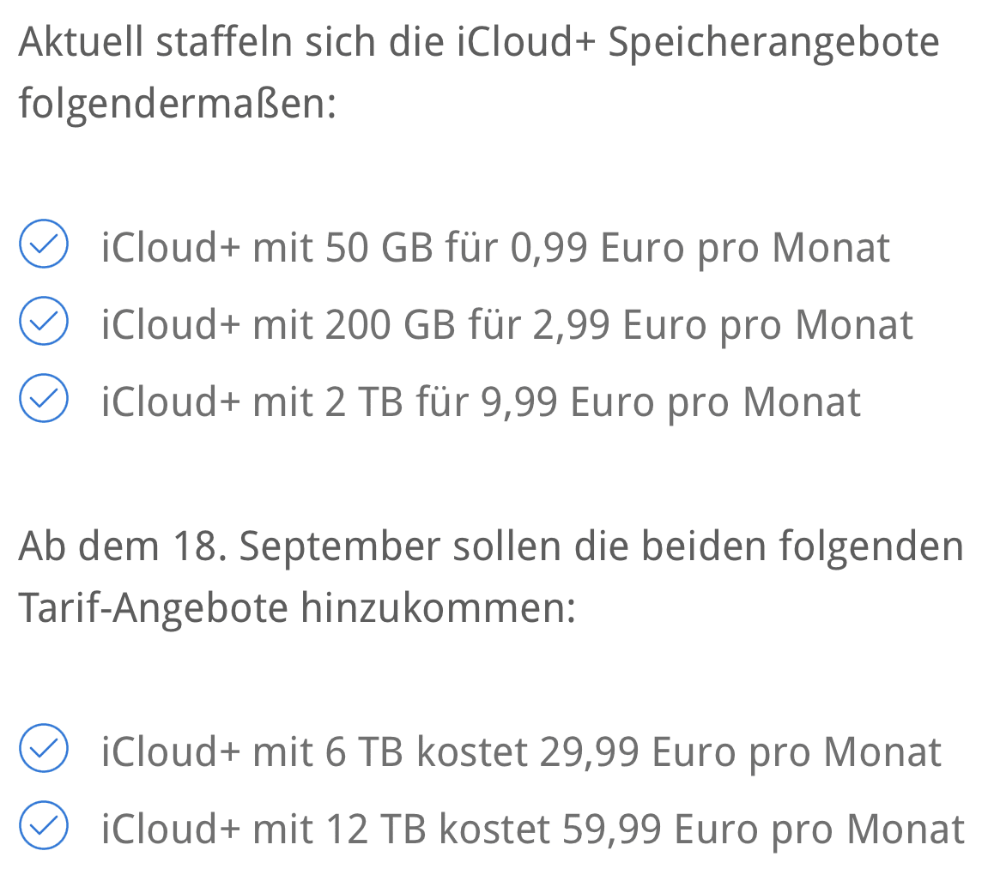This screenshot has width=994, height=893.
Task: Click the word 'folgendermaßen:' in the intro text
Action: point(178,104)
